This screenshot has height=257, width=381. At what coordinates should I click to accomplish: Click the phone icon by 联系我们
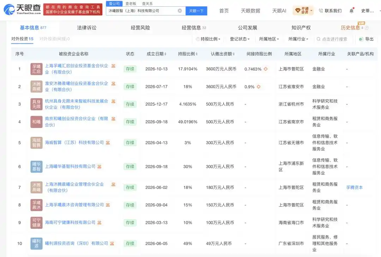point(321,11)
